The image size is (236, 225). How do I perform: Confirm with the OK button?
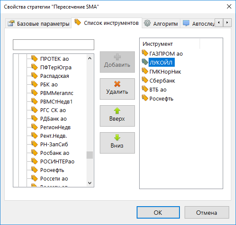[158, 212]
